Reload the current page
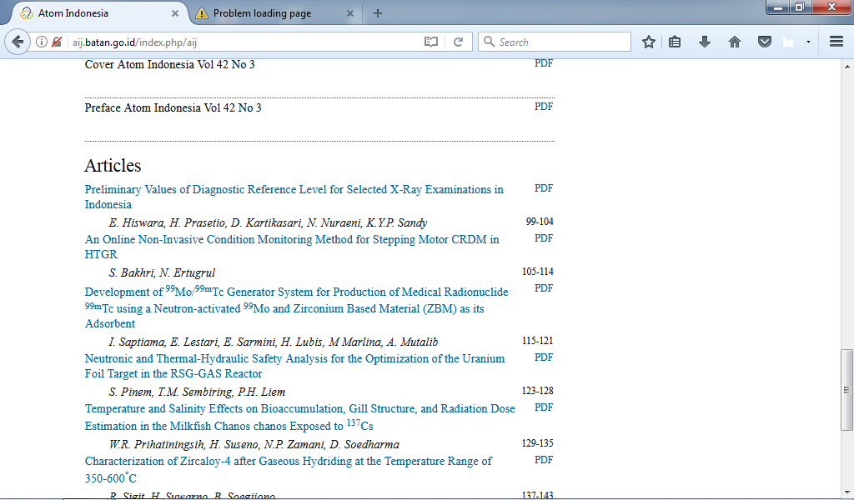Viewport: 854px width, 500px height. click(x=458, y=42)
